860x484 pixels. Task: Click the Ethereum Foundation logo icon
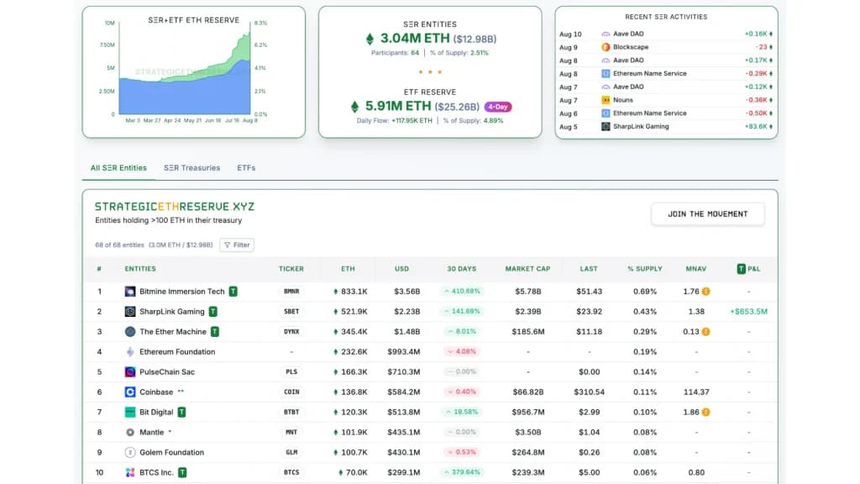click(x=130, y=352)
